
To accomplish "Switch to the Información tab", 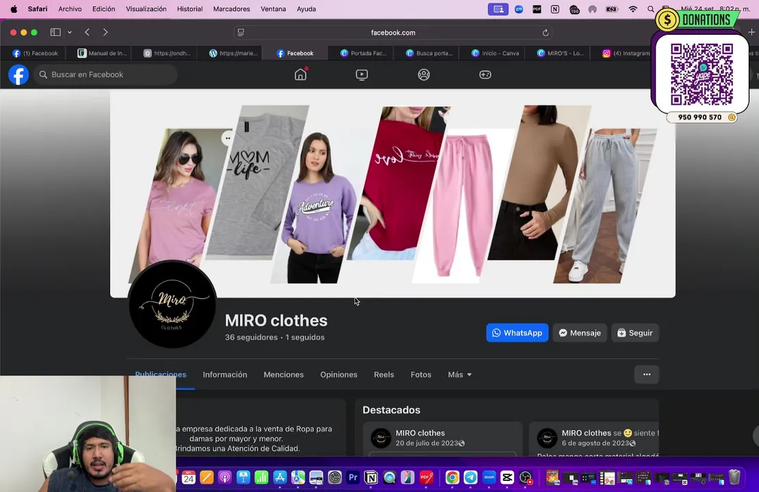I will pyautogui.click(x=224, y=374).
